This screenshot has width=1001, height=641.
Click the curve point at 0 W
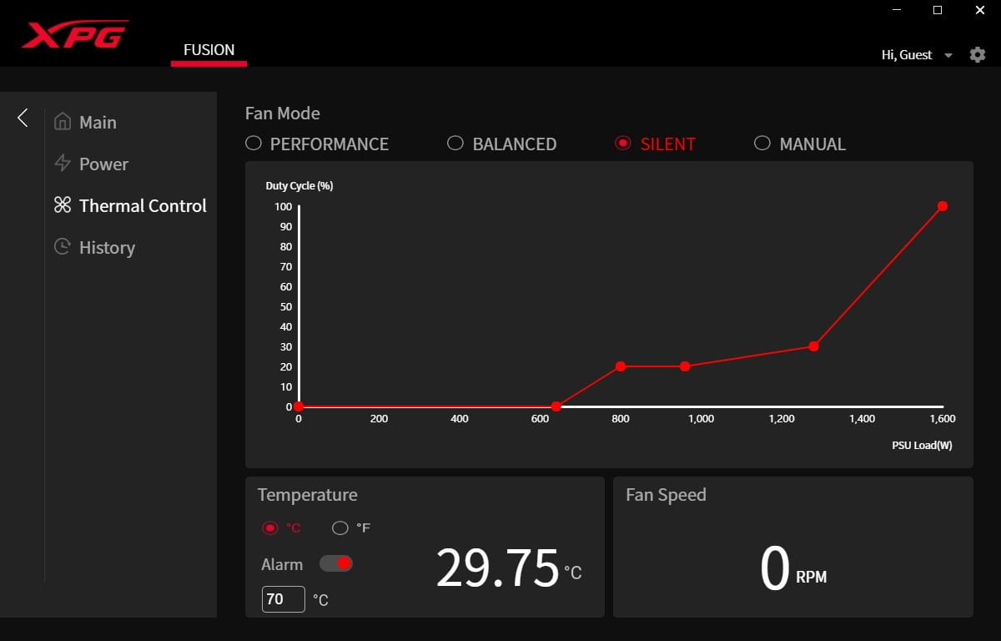pyautogui.click(x=299, y=406)
